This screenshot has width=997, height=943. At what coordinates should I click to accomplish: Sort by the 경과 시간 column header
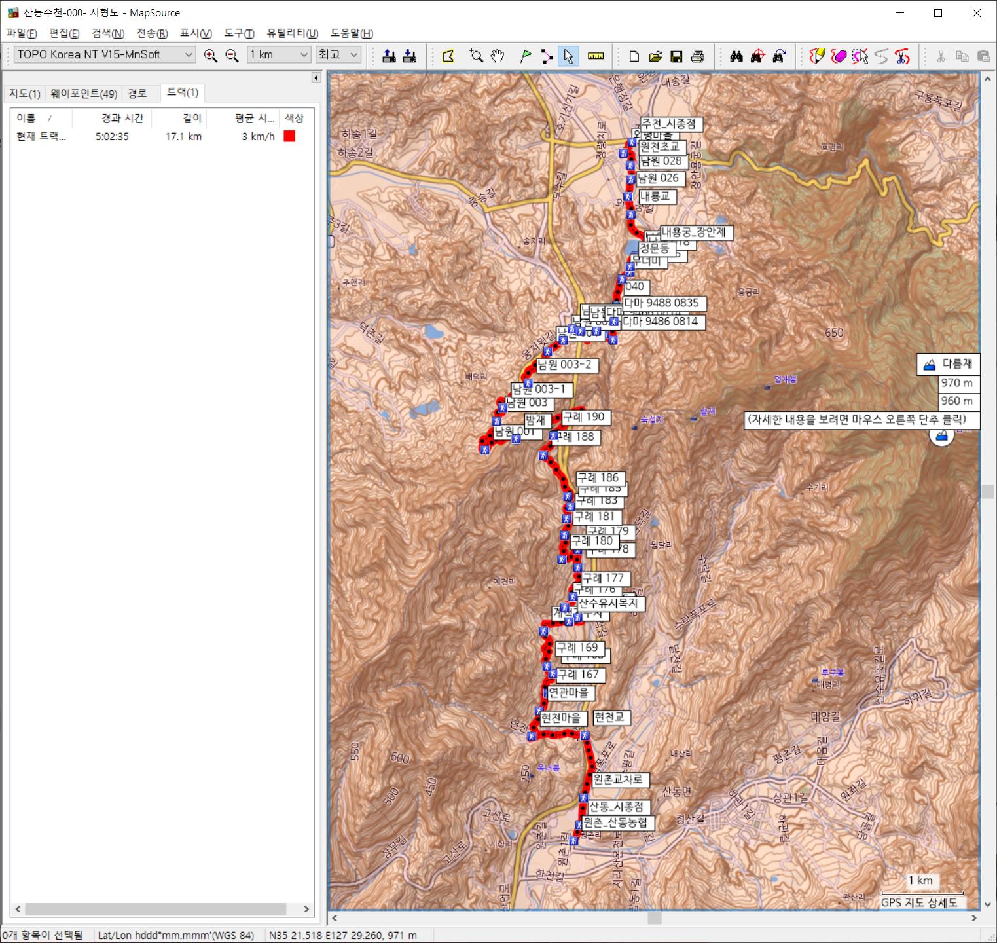point(112,118)
